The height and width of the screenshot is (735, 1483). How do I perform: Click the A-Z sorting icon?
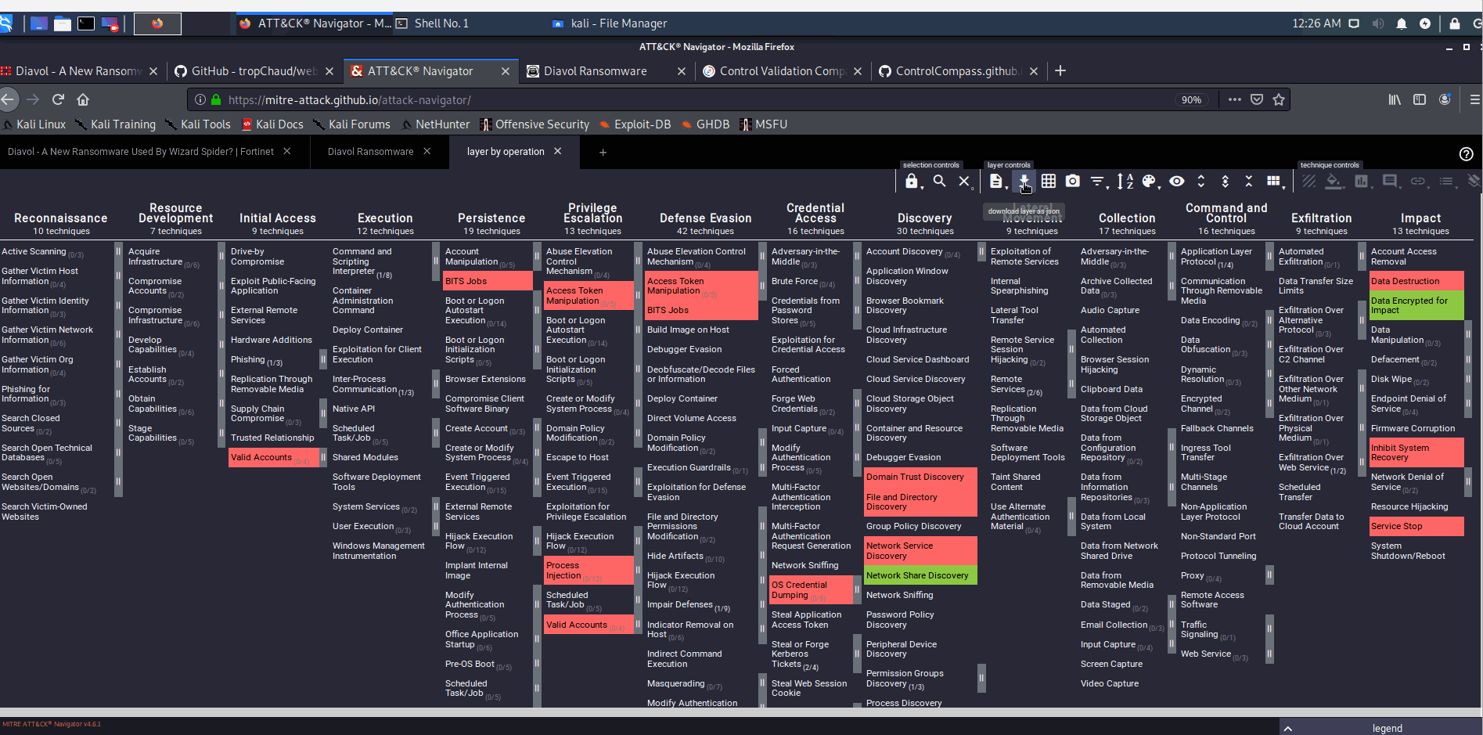(x=1125, y=182)
